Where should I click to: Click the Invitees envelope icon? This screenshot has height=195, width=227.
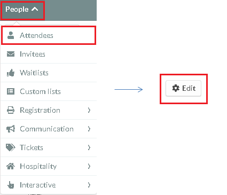point(11,54)
